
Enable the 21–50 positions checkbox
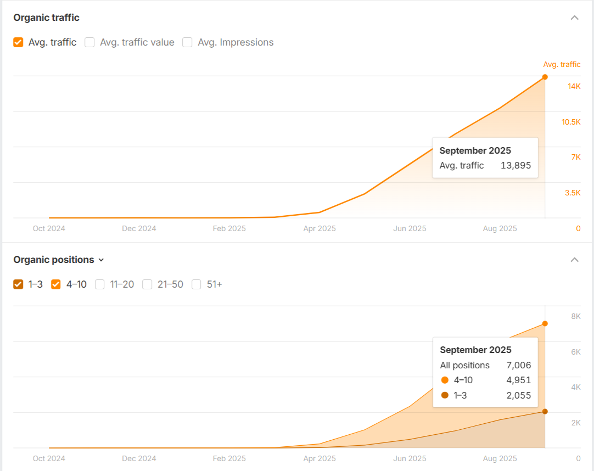(x=147, y=284)
